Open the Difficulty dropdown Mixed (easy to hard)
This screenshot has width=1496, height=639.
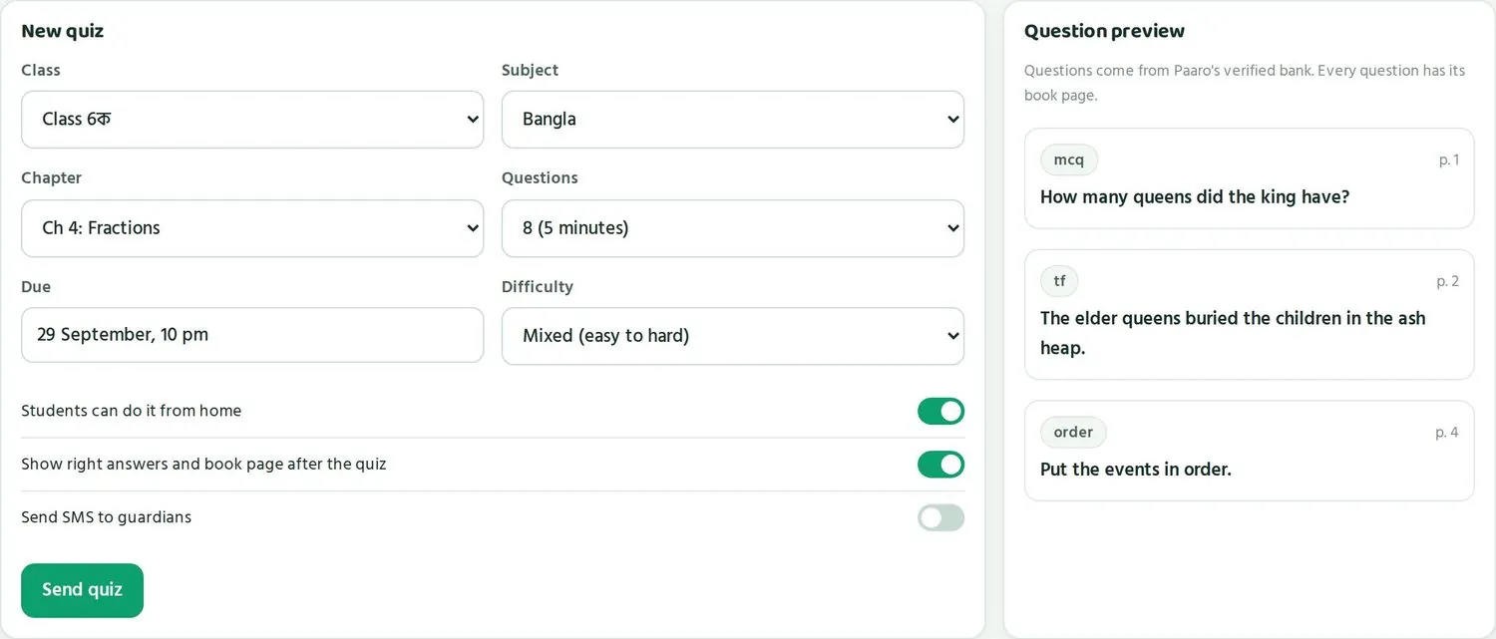tap(733, 336)
